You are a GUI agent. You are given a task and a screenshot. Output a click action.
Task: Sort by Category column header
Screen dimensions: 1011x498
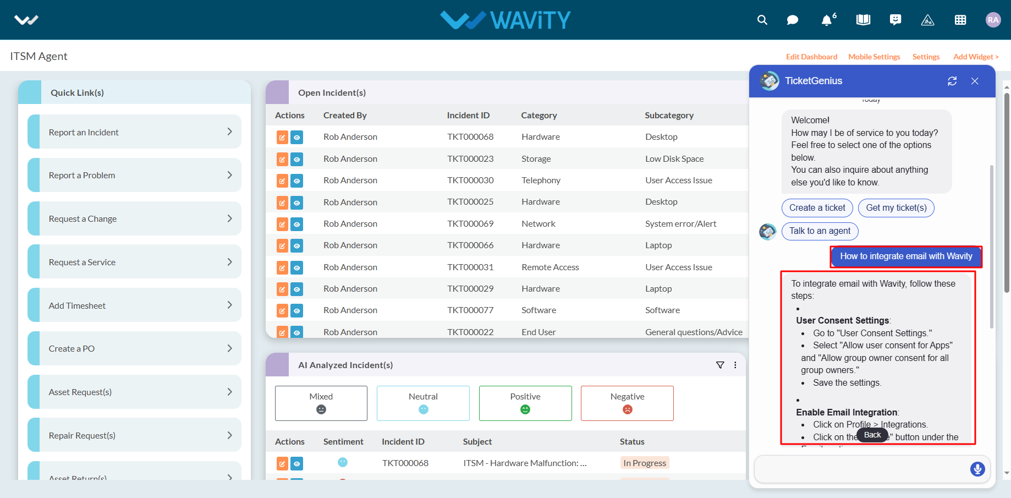click(x=539, y=116)
